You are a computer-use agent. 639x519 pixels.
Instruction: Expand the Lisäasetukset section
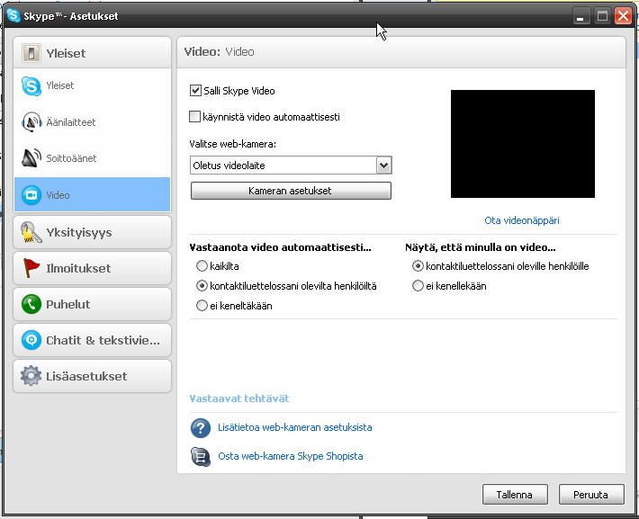pyautogui.click(x=92, y=376)
